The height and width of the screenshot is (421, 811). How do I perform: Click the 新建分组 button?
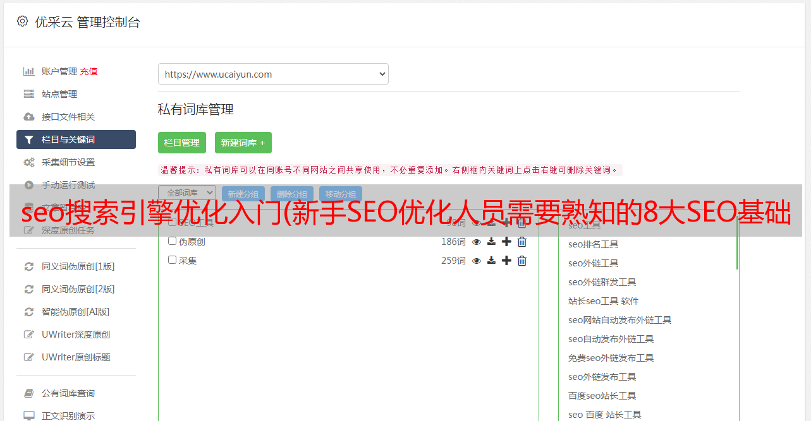pos(243,194)
